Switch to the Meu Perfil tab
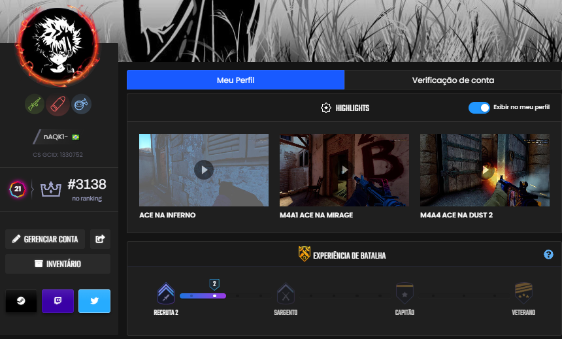 [235, 80]
